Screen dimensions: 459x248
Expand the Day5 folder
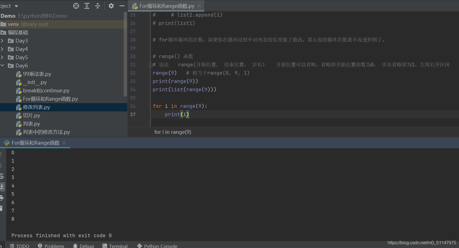(x=2, y=57)
